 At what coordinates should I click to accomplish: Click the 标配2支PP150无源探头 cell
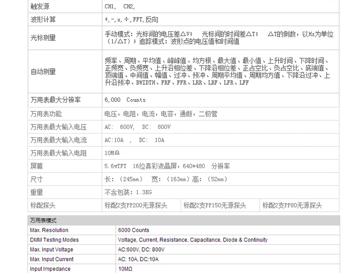(x=215, y=206)
